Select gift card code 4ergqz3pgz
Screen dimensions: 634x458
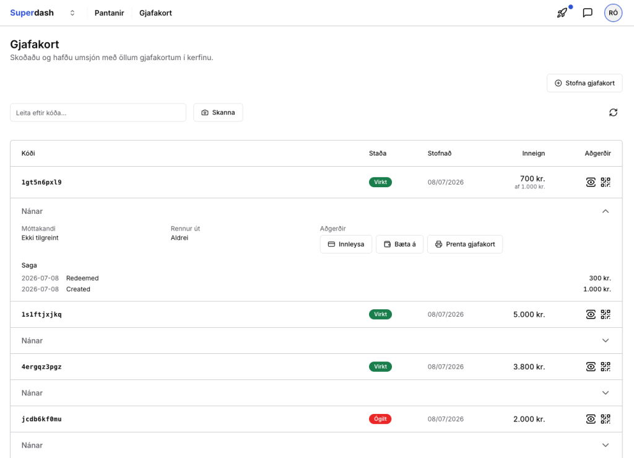[41, 366]
